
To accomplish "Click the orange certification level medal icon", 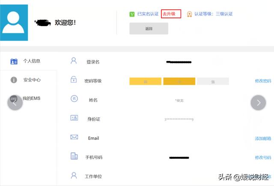I will tap(189, 14).
